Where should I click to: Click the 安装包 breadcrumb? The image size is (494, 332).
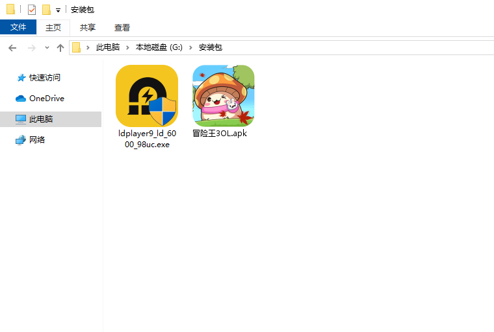click(x=211, y=47)
